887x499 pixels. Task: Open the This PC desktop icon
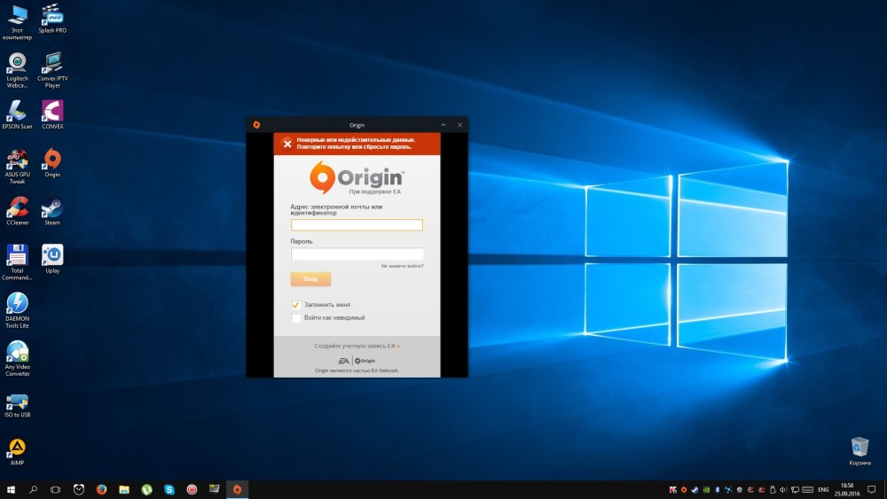(17, 22)
